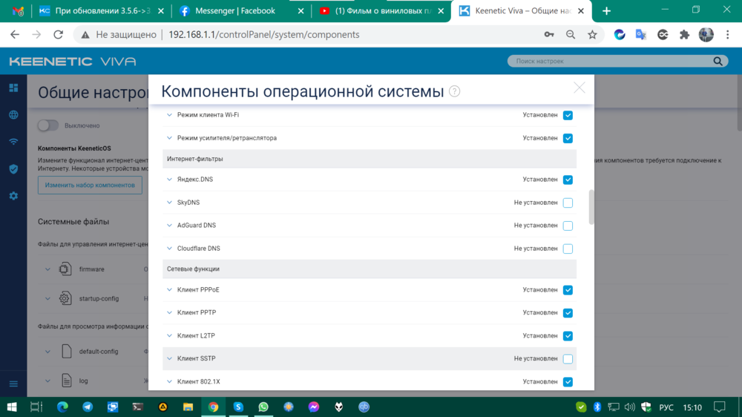Open the Chrome extensions puzzle icon
The height and width of the screenshot is (417, 742).
(684, 35)
